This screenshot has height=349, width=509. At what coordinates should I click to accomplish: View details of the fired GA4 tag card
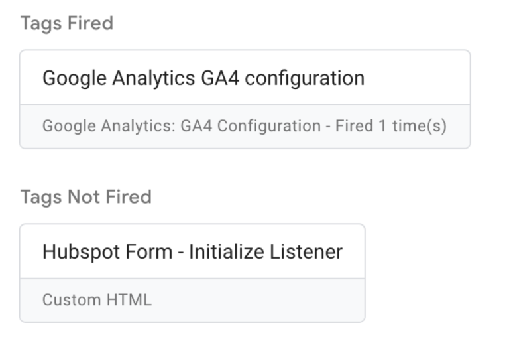click(245, 100)
